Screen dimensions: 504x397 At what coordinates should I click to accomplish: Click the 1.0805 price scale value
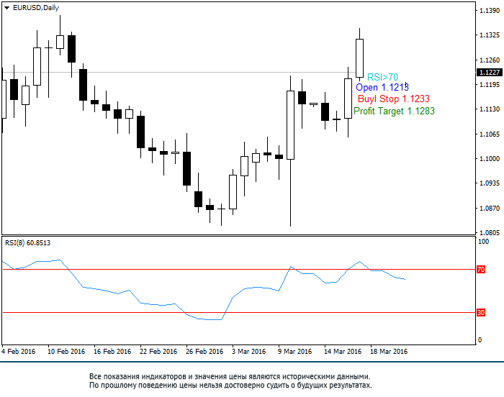click(490, 232)
